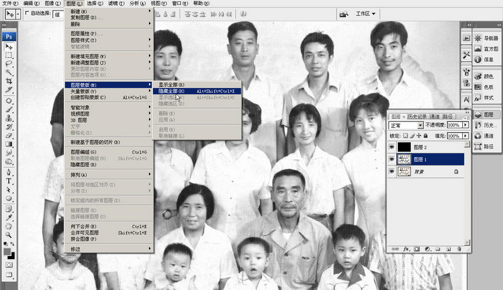
Task: Open the 正常 blend mode dropdown
Action: [406, 125]
